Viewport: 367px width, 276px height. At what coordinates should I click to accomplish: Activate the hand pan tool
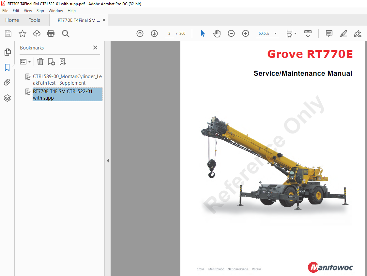217,34
